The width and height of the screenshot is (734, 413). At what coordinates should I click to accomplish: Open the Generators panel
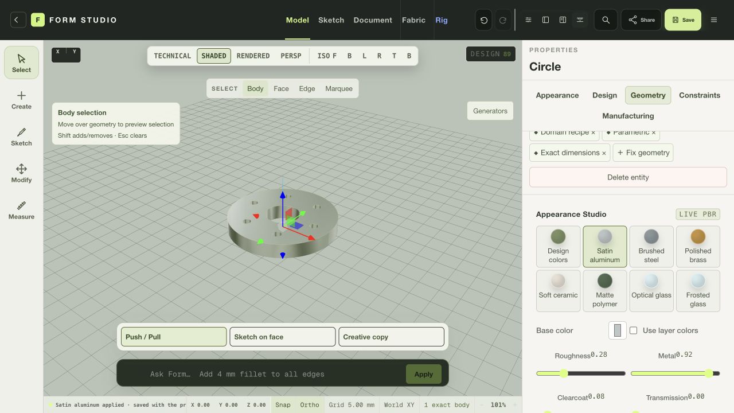point(490,111)
